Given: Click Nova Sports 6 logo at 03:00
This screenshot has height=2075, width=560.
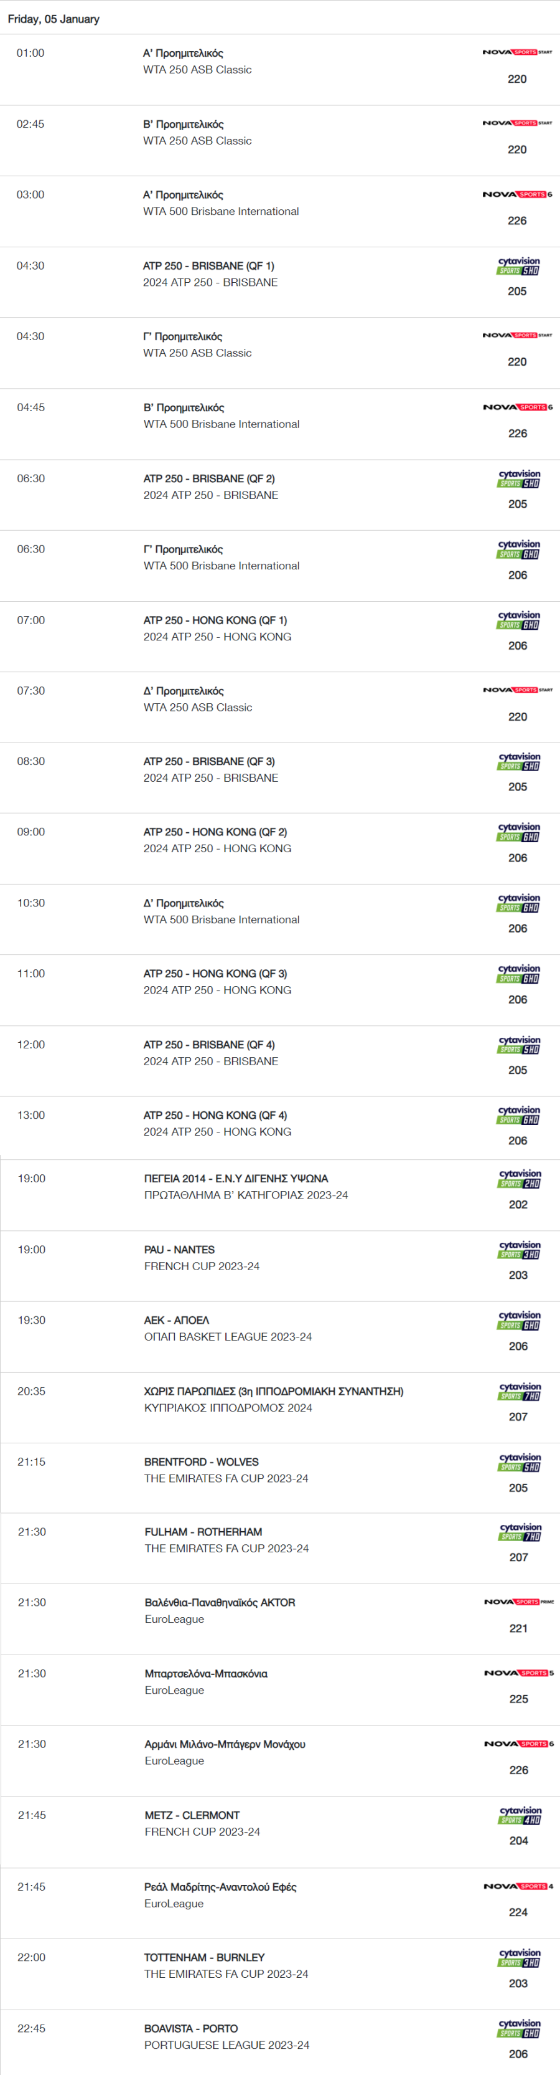Looking at the screenshot, I should pos(517,194).
